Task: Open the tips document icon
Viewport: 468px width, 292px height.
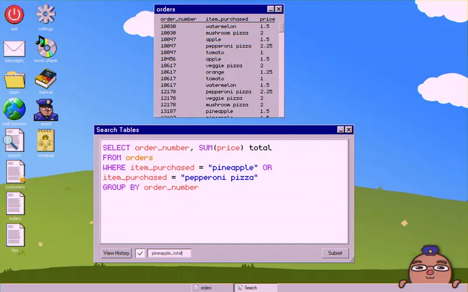Action: [x=15, y=235]
